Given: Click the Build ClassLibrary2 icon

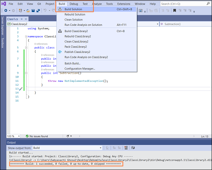Looking at the screenshot, I should (x=60, y=31).
